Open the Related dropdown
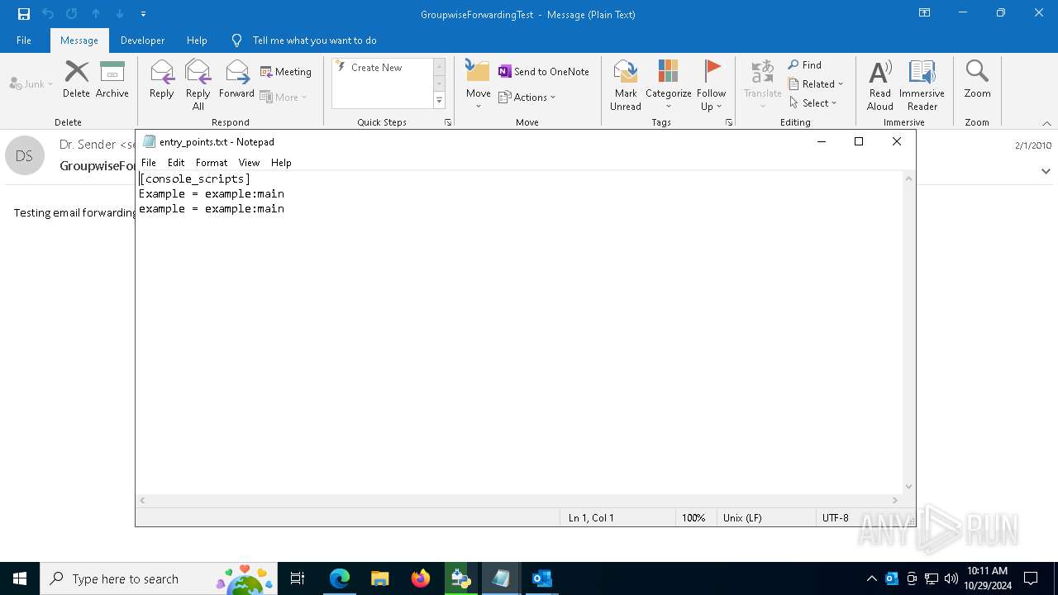This screenshot has width=1058, height=595. [x=816, y=83]
